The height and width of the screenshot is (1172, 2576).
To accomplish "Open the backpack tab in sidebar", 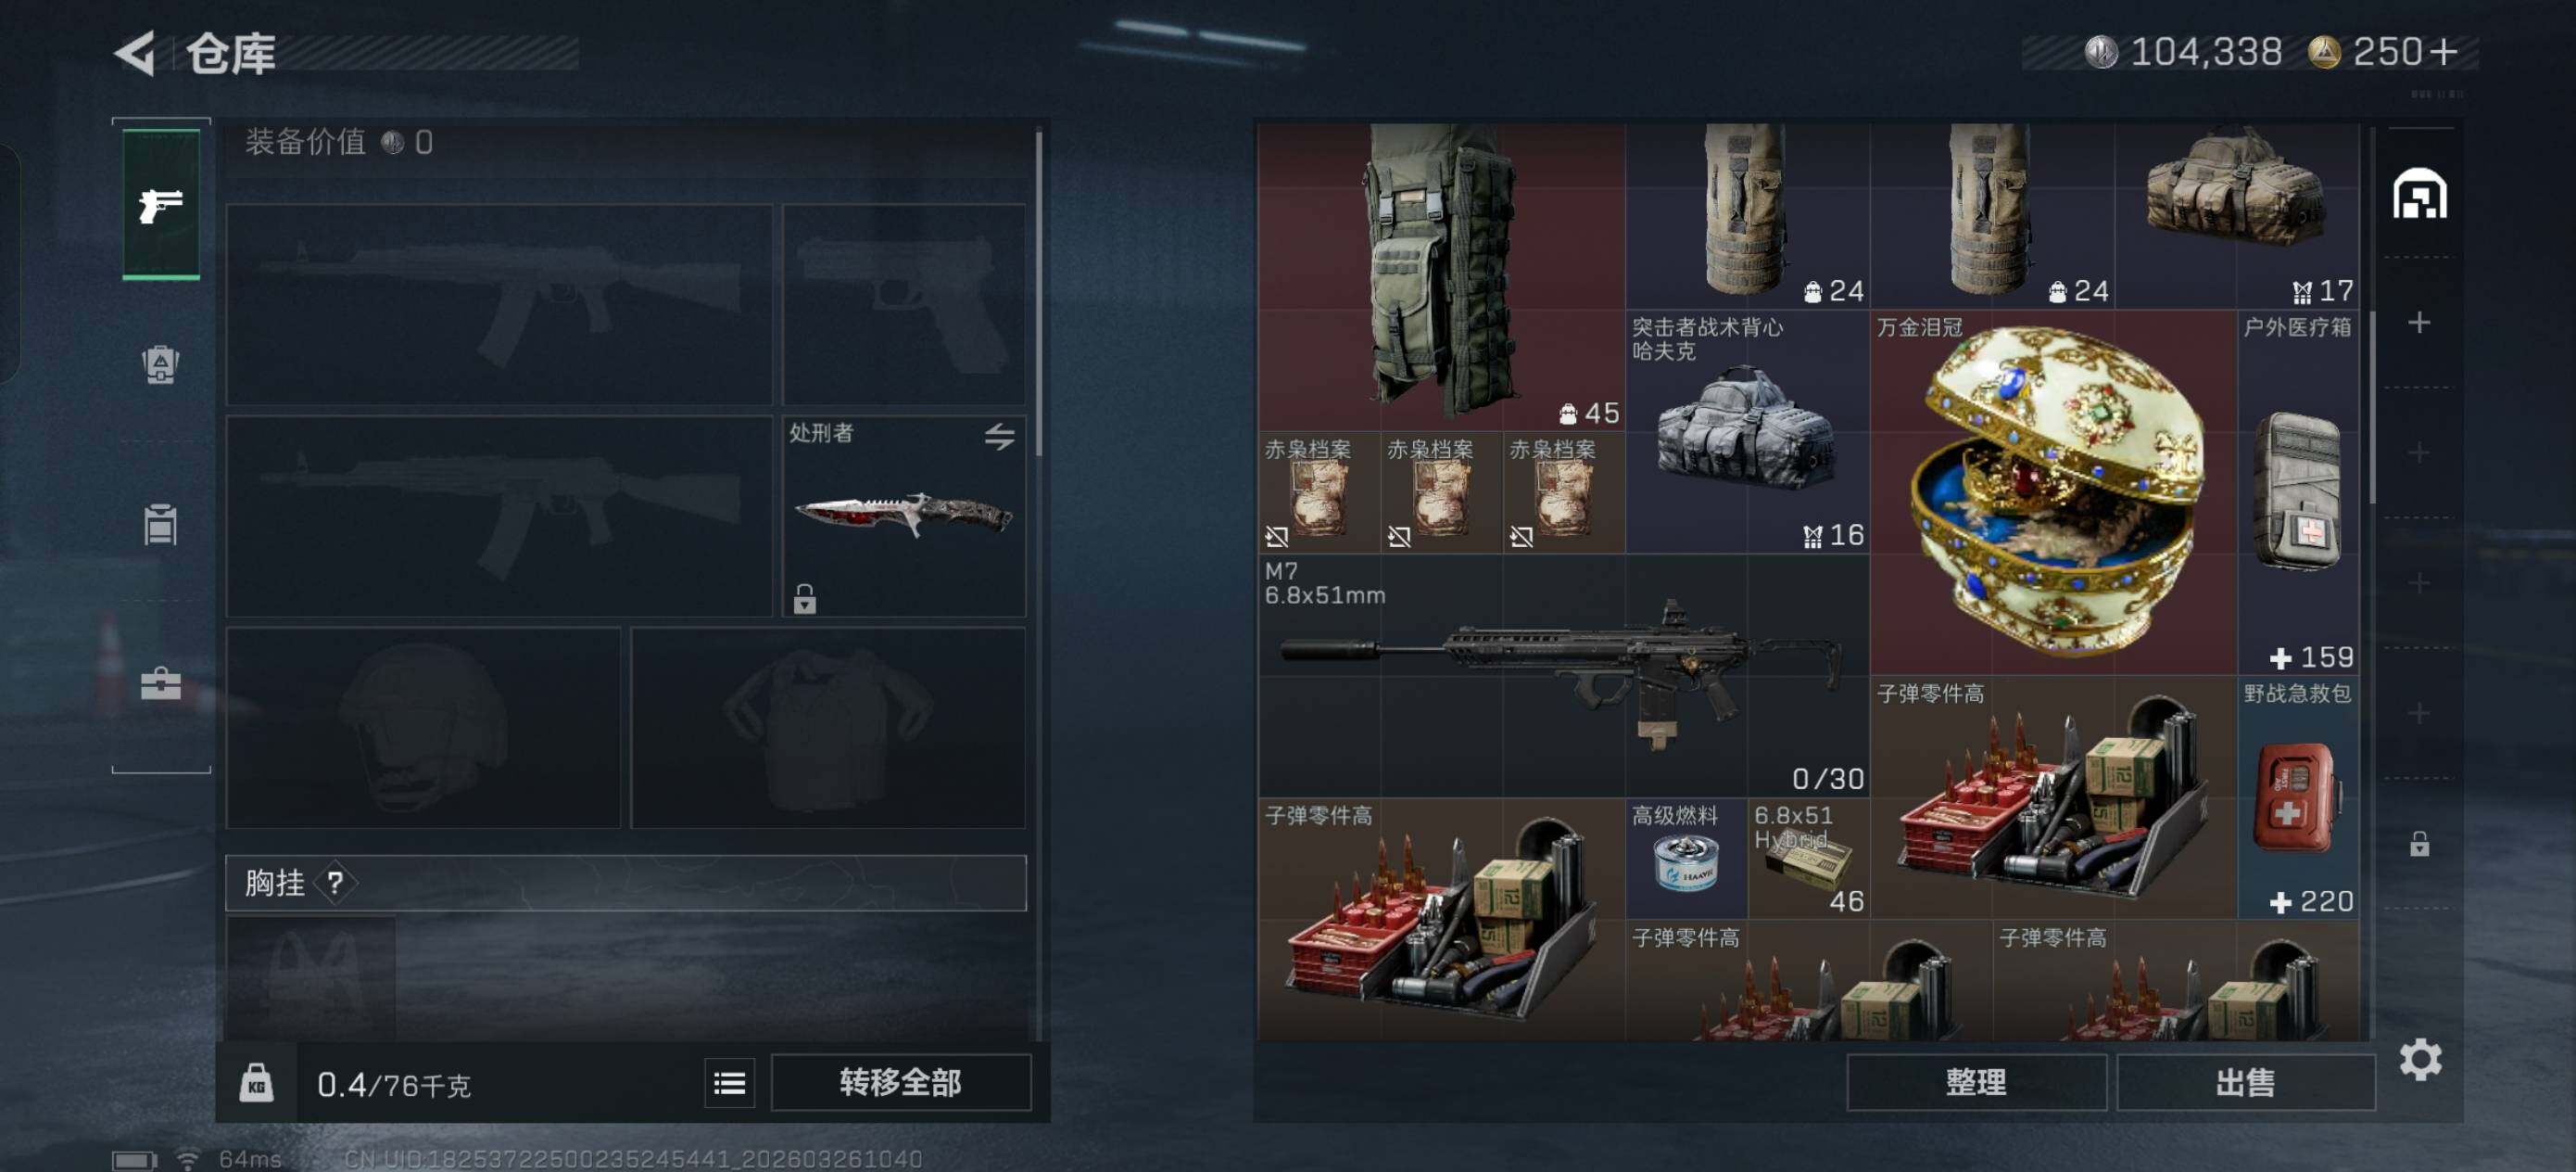I will (x=161, y=365).
